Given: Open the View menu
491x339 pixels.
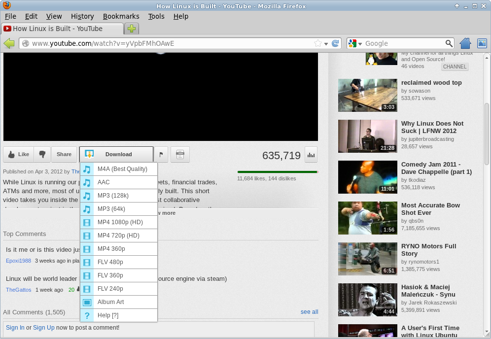Looking at the screenshot, I should (54, 16).
